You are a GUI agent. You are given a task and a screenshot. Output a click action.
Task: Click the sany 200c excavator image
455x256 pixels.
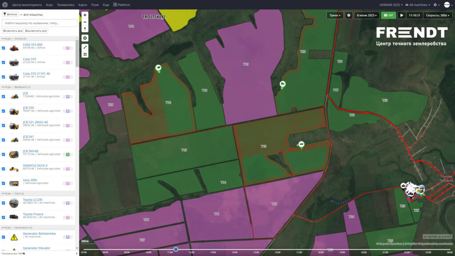coord(14,184)
